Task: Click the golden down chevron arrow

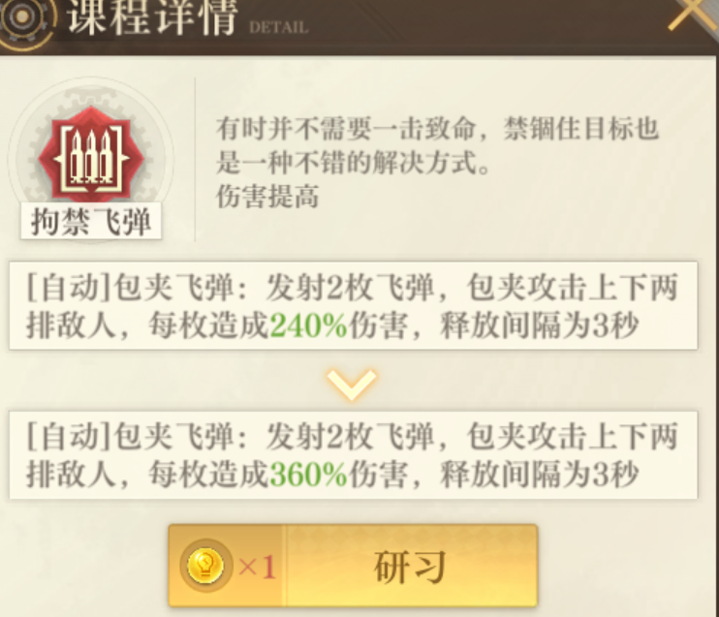Action: coord(352,385)
